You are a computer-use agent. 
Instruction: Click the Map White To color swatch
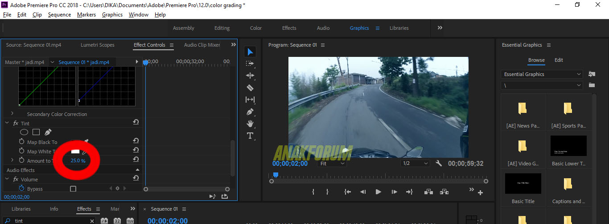click(75, 152)
